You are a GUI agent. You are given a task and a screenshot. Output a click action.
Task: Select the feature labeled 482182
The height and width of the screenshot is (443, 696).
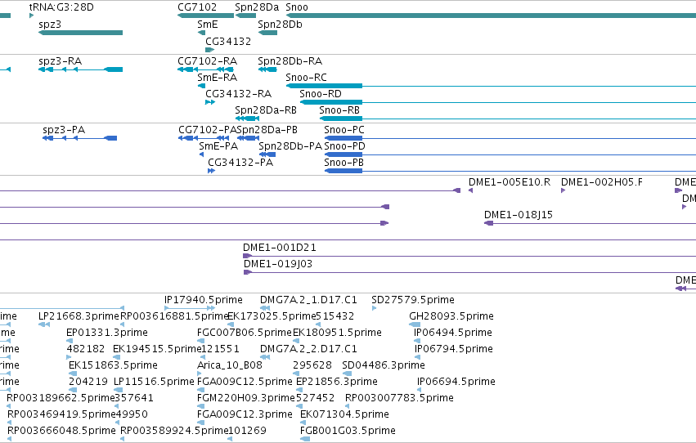(70, 357)
